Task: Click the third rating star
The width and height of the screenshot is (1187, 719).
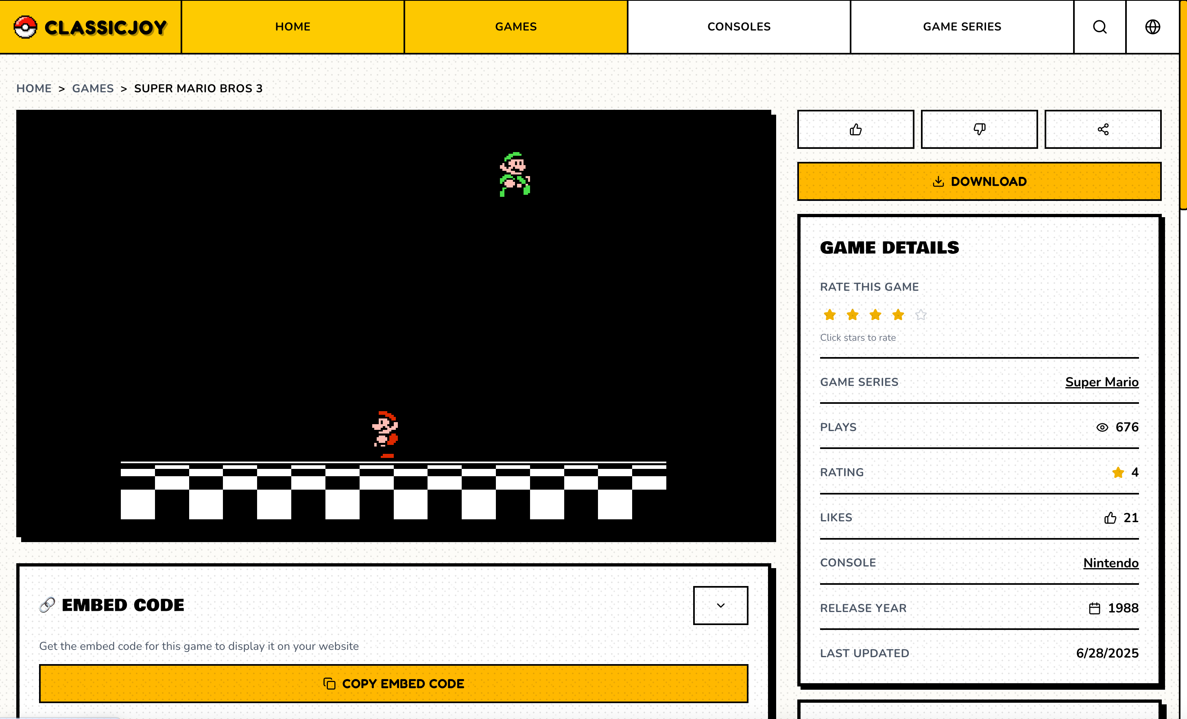Action: click(875, 314)
